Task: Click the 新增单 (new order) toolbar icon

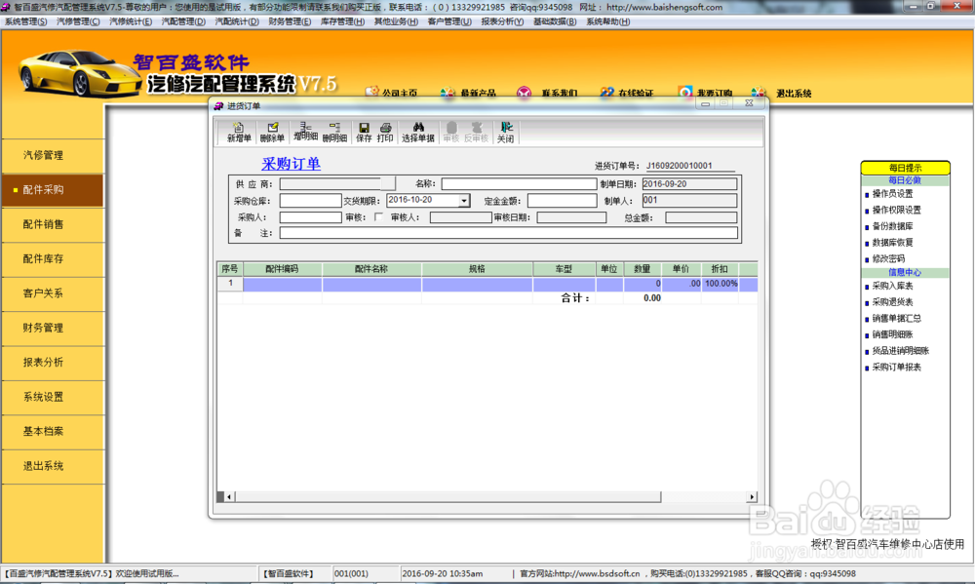Action: click(x=239, y=133)
